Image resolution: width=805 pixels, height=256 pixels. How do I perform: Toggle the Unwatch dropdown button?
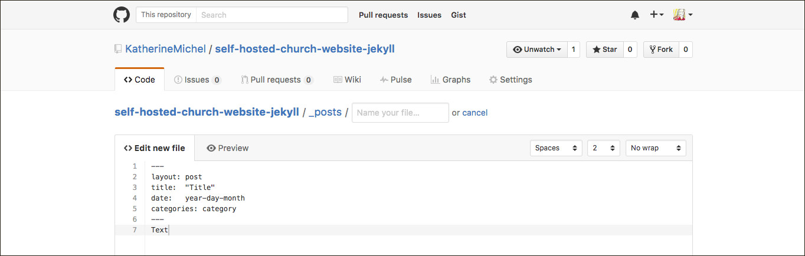(x=537, y=50)
